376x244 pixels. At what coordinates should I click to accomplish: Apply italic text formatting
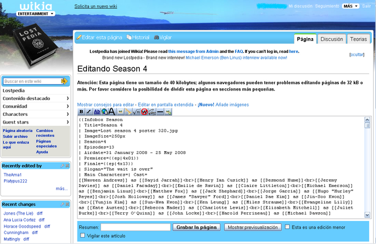coord(89,112)
